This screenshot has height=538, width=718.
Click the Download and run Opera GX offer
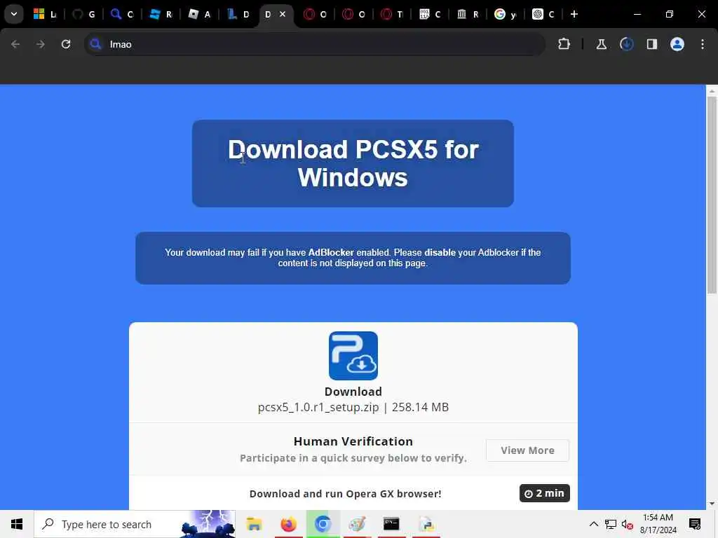tap(345, 494)
